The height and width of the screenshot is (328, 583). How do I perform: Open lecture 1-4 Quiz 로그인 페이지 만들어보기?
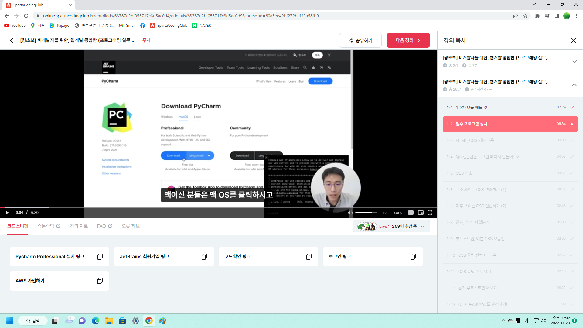click(x=510, y=157)
